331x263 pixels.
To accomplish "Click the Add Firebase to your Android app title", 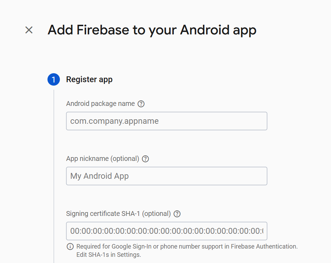I will click(x=152, y=30).
